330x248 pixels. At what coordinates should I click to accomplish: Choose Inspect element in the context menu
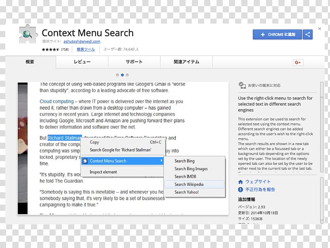[x=122, y=172]
